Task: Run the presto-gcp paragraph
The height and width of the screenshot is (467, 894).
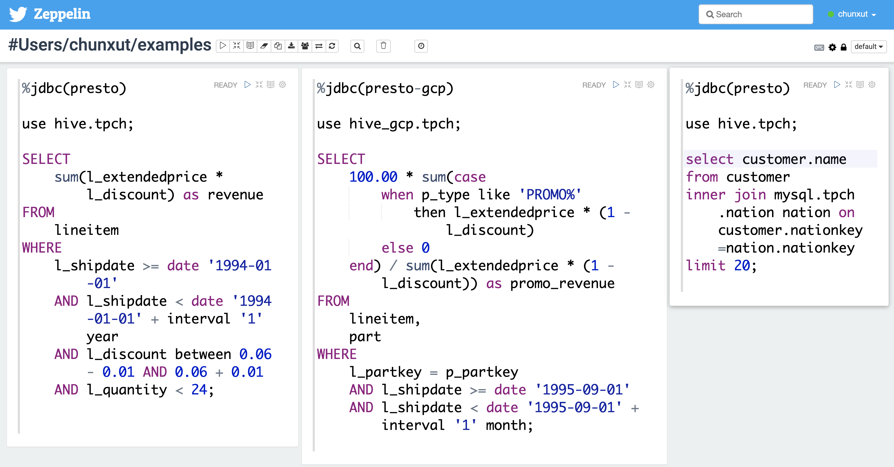Action: click(x=616, y=85)
